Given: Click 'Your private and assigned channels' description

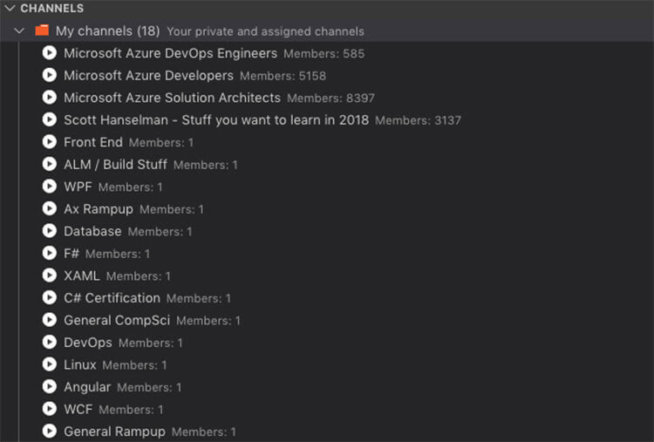Looking at the screenshot, I should (265, 31).
